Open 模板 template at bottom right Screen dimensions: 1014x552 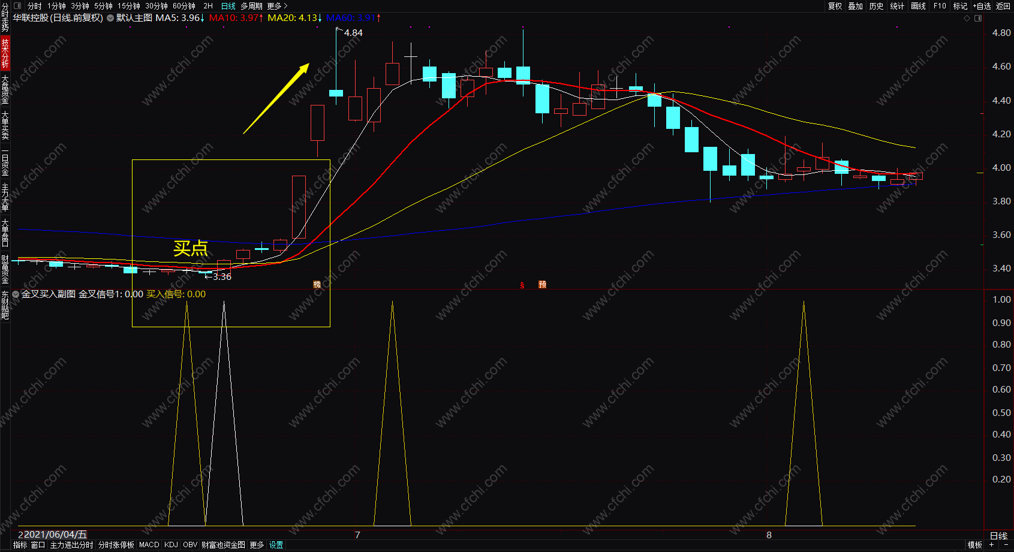pos(975,545)
